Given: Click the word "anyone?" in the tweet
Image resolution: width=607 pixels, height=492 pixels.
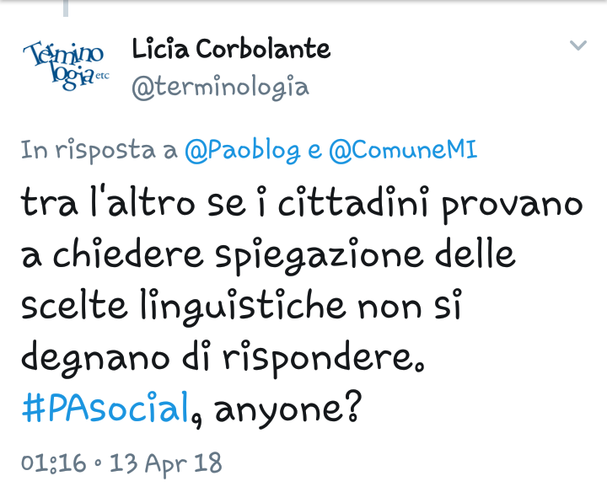Looking at the screenshot, I should (288, 409).
